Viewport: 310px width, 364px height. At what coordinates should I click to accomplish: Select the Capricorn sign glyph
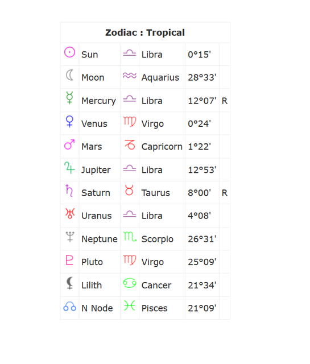tap(130, 144)
